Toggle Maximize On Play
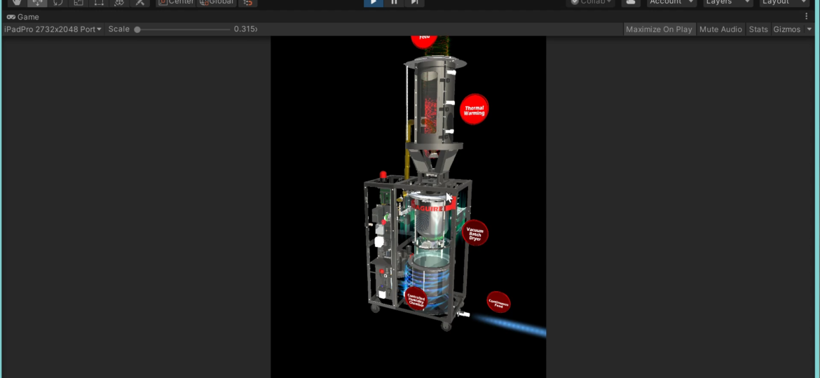The width and height of the screenshot is (820, 378). [658, 29]
